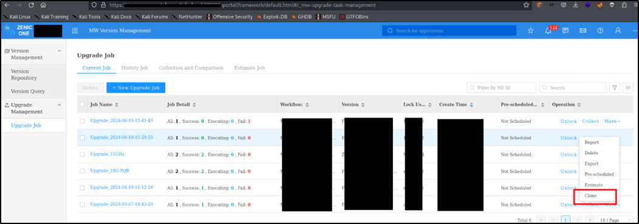Check the box for Upgrade_18G-PQR
The height and width of the screenshot is (224, 639).
point(83,171)
